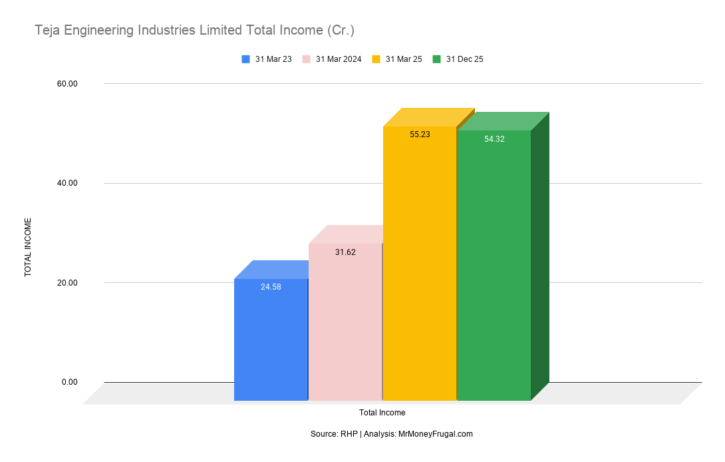The height and width of the screenshot is (462, 725).
Task: Select the '31 Mar 23' legend label
Action: coord(273,59)
